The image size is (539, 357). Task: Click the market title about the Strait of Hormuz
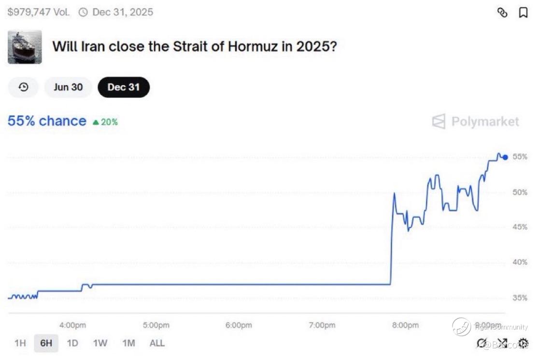coord(195,47)
